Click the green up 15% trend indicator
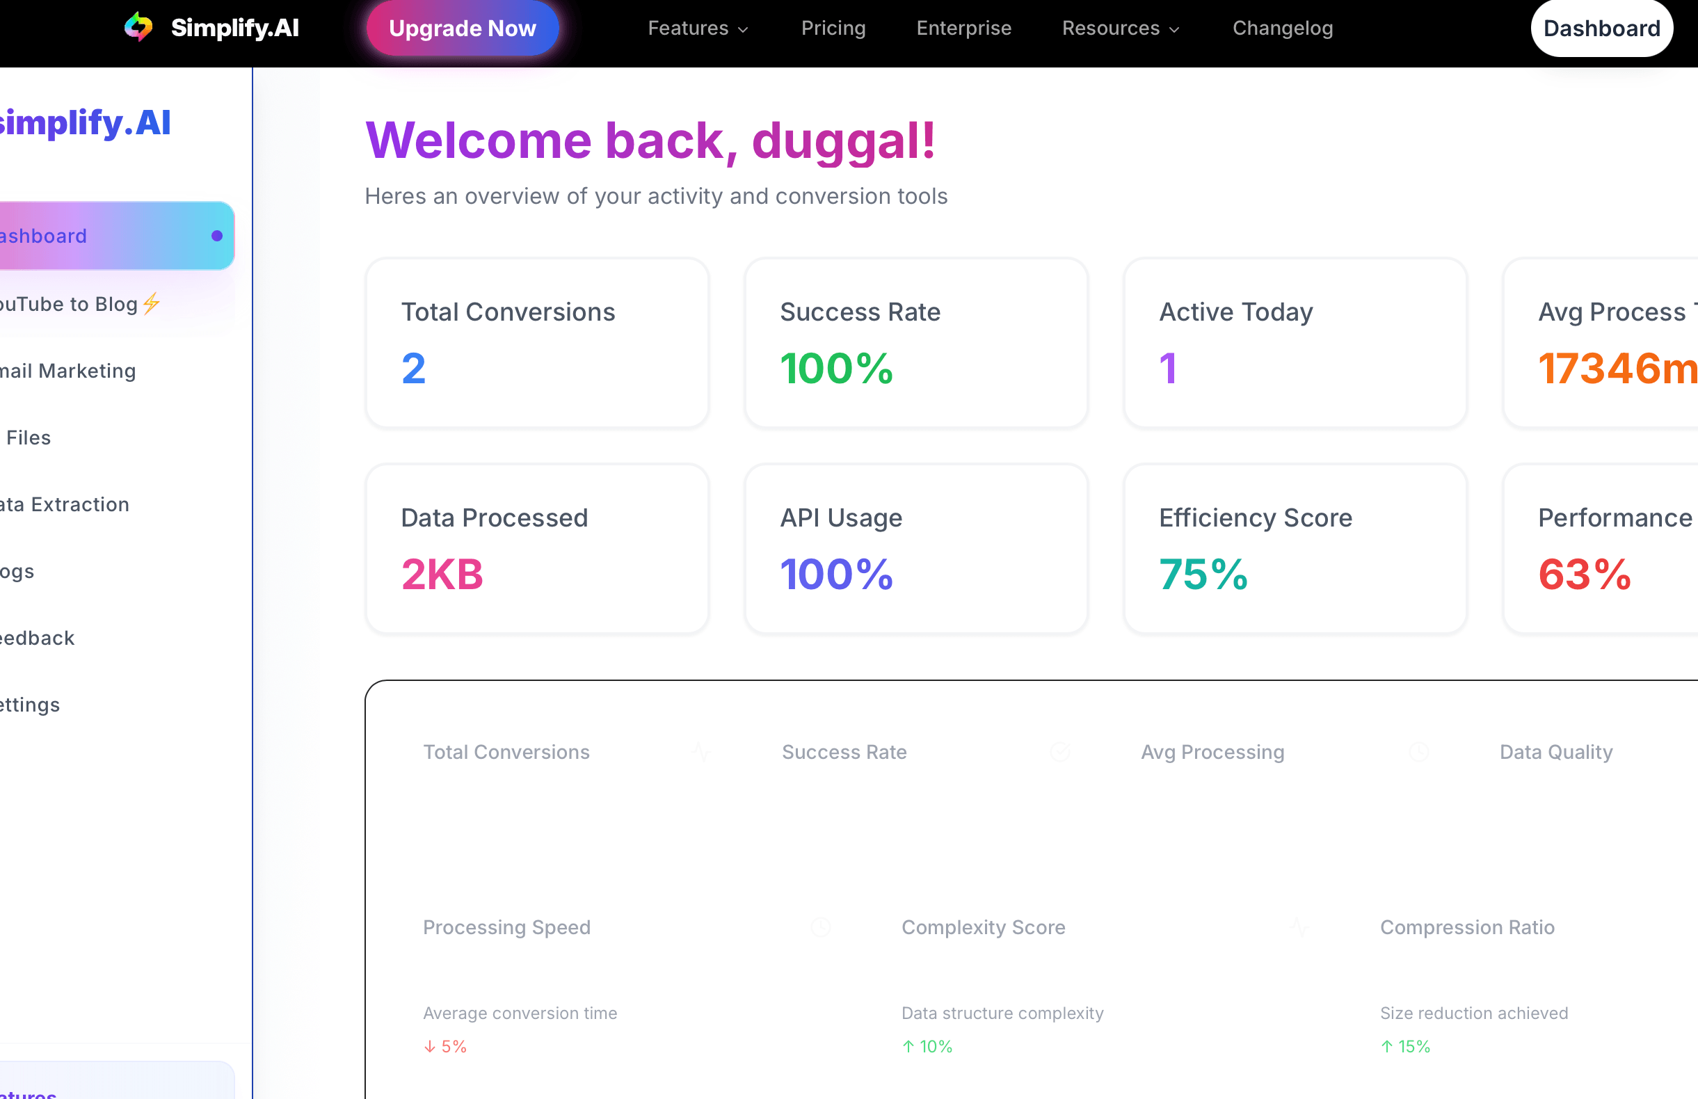1698x1099 pixels. [1405, 1046]
